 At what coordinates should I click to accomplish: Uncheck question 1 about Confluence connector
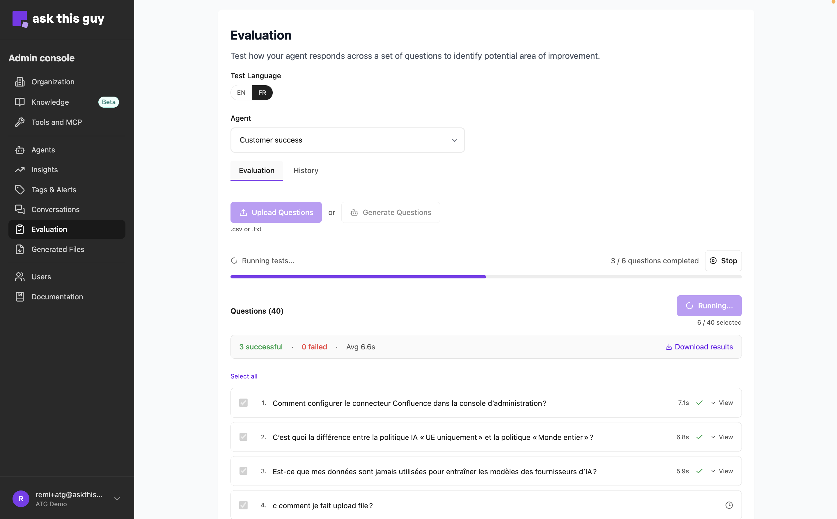tap(243, 403)
